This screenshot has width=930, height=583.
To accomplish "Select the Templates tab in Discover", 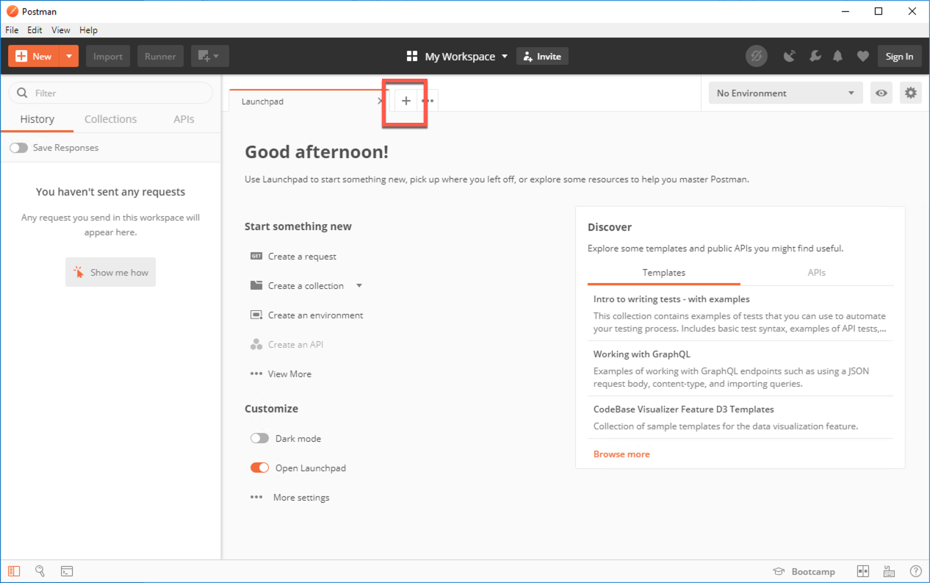I will [664, 273].
